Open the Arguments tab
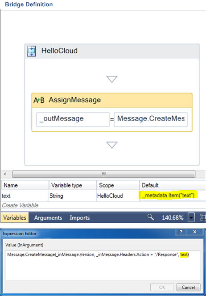 [48, 218]
